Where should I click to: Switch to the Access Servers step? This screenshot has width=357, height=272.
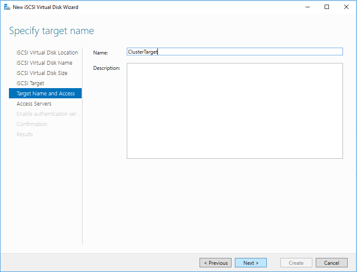pos(34,104)
